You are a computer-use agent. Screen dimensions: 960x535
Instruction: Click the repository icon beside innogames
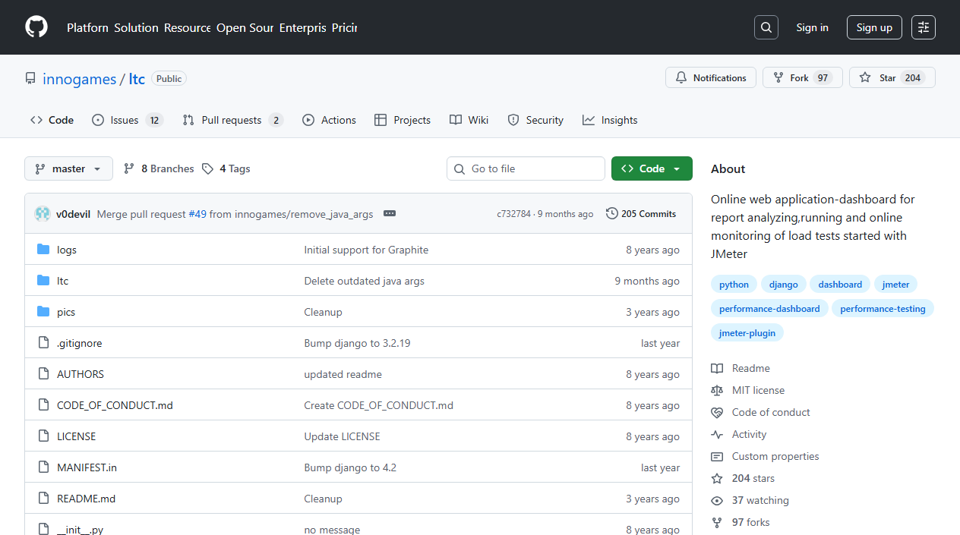pyautogui.click(x=30, y=78)
